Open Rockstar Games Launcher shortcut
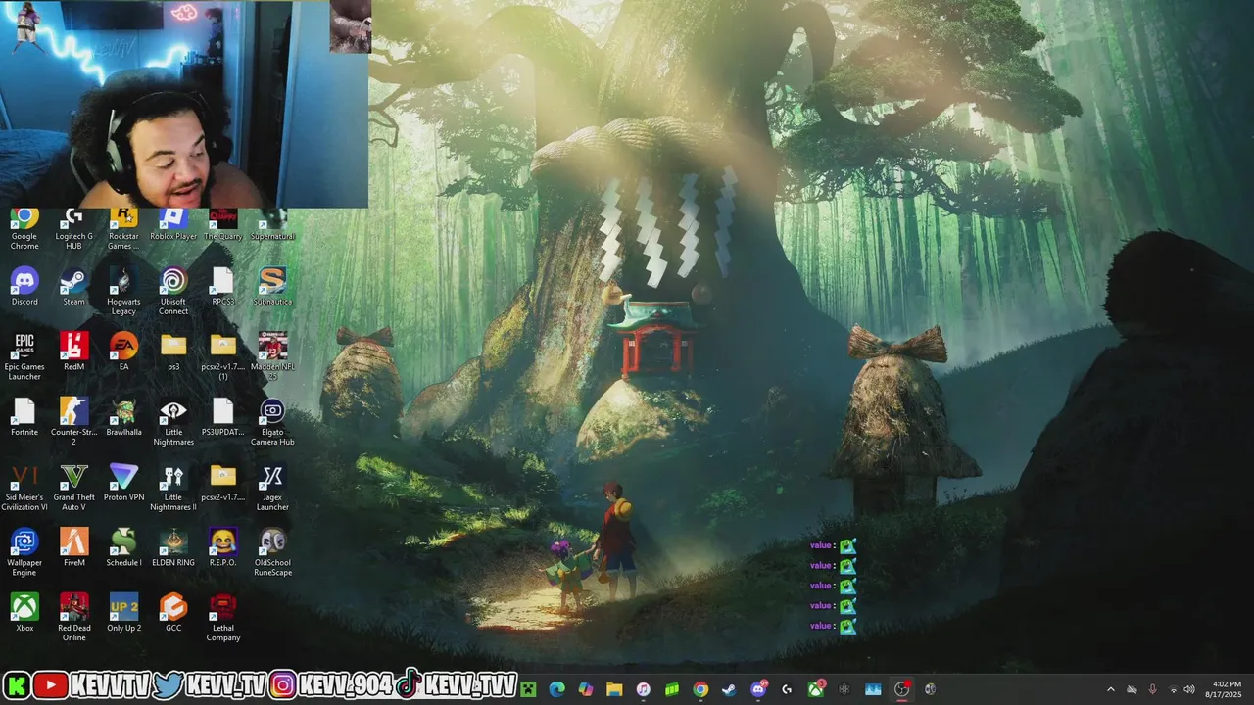This screenshot has height=705, width=1254. pos(123,228)
